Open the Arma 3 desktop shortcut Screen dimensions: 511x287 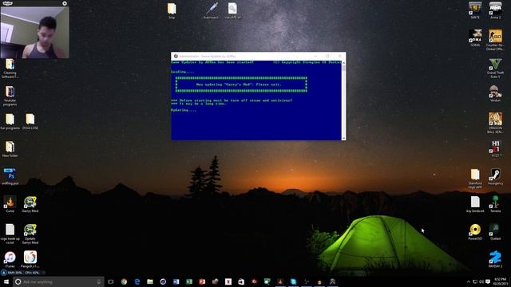click(495, 10)
